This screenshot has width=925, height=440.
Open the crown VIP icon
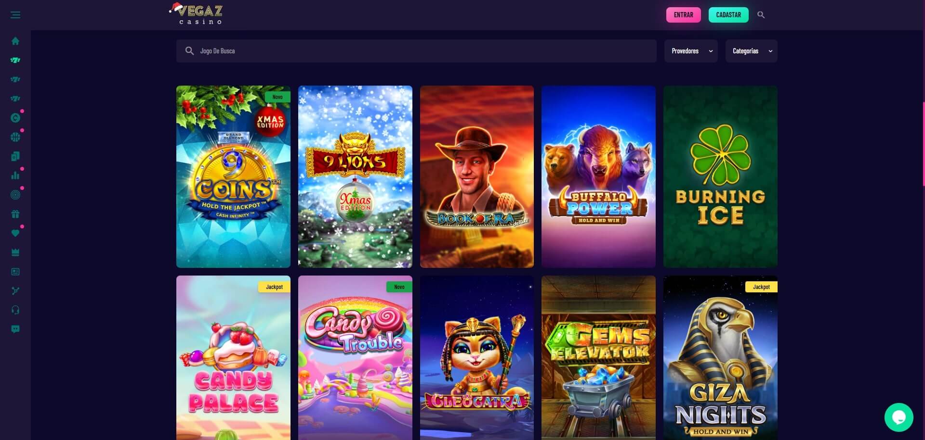(x=15, y=252)
